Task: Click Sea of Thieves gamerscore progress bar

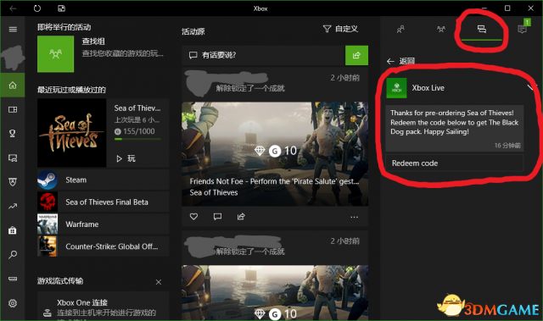Action: point(137,139)
